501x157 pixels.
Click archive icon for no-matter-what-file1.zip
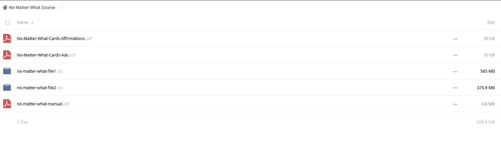pyautogui.click(x=7, y=71)
